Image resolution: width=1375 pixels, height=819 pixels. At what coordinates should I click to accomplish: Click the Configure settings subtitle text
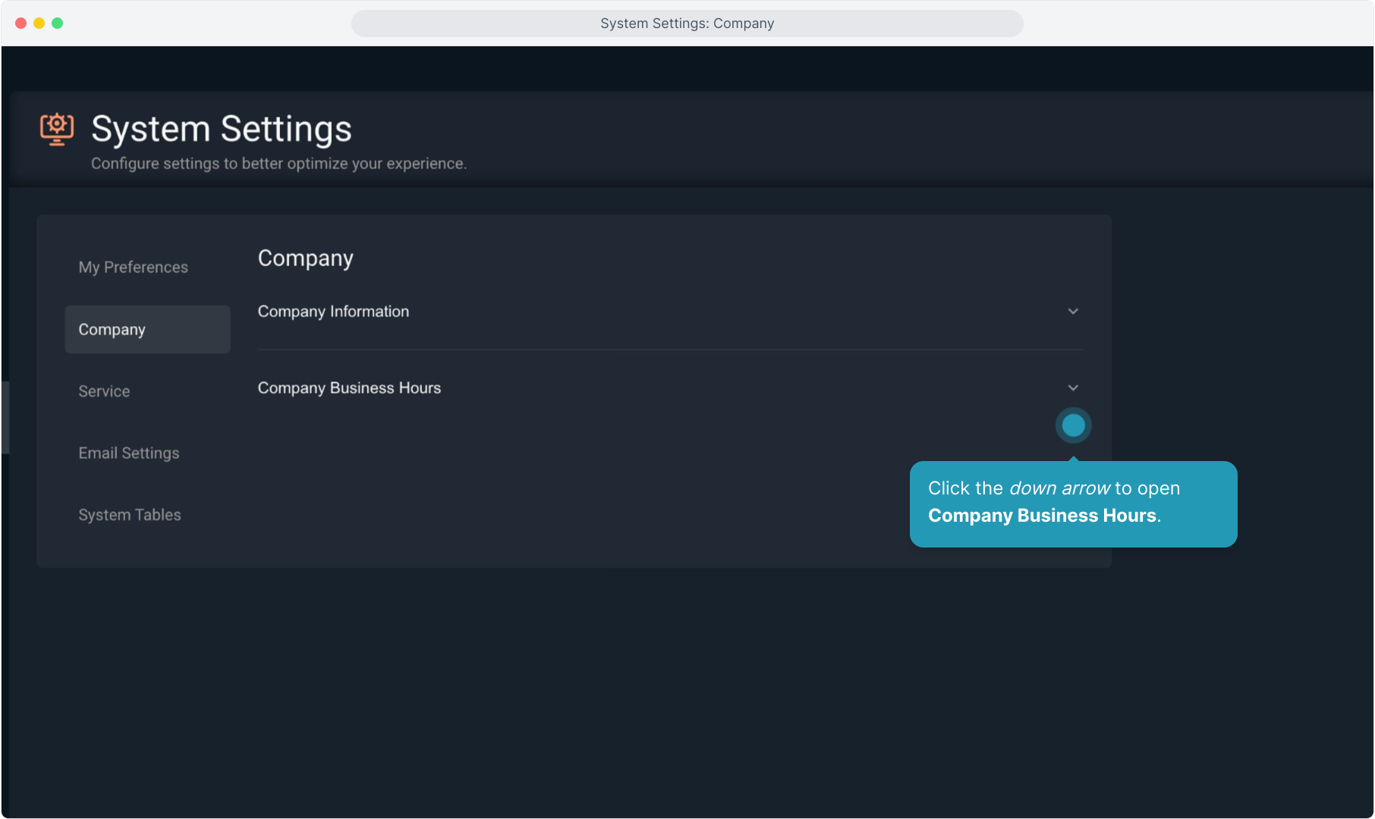point(278,164)
